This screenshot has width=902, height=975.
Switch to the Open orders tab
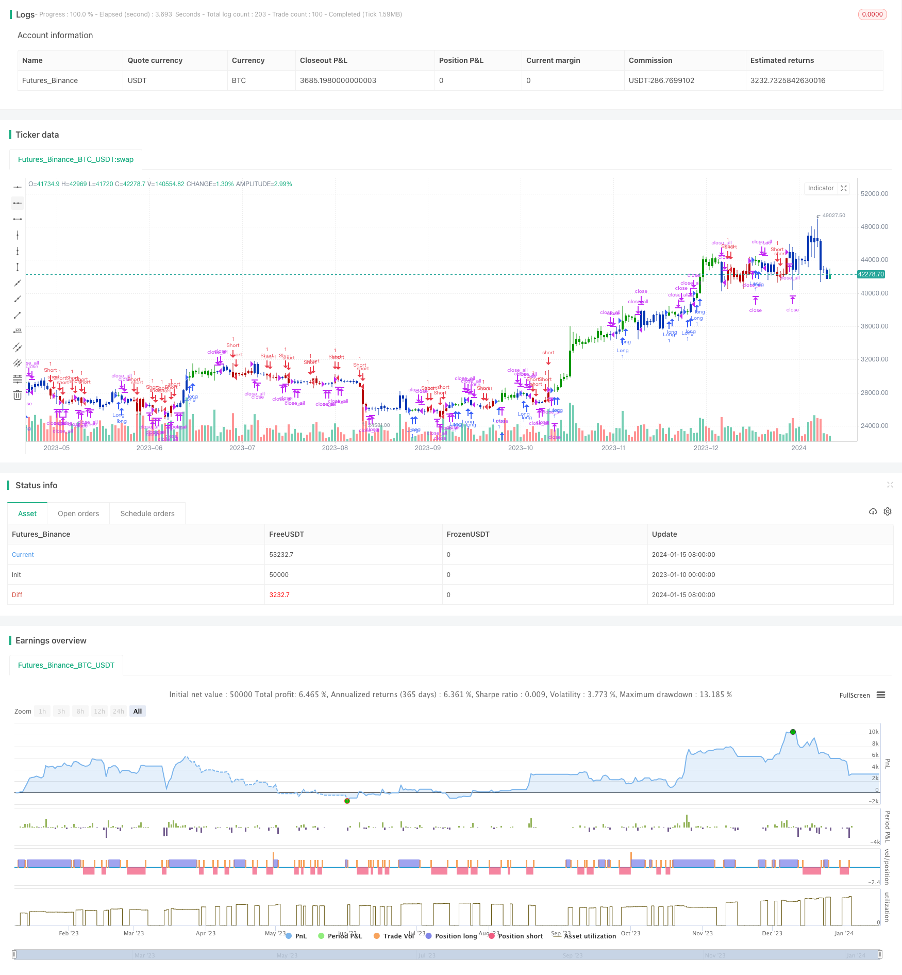tap(78, 514)
